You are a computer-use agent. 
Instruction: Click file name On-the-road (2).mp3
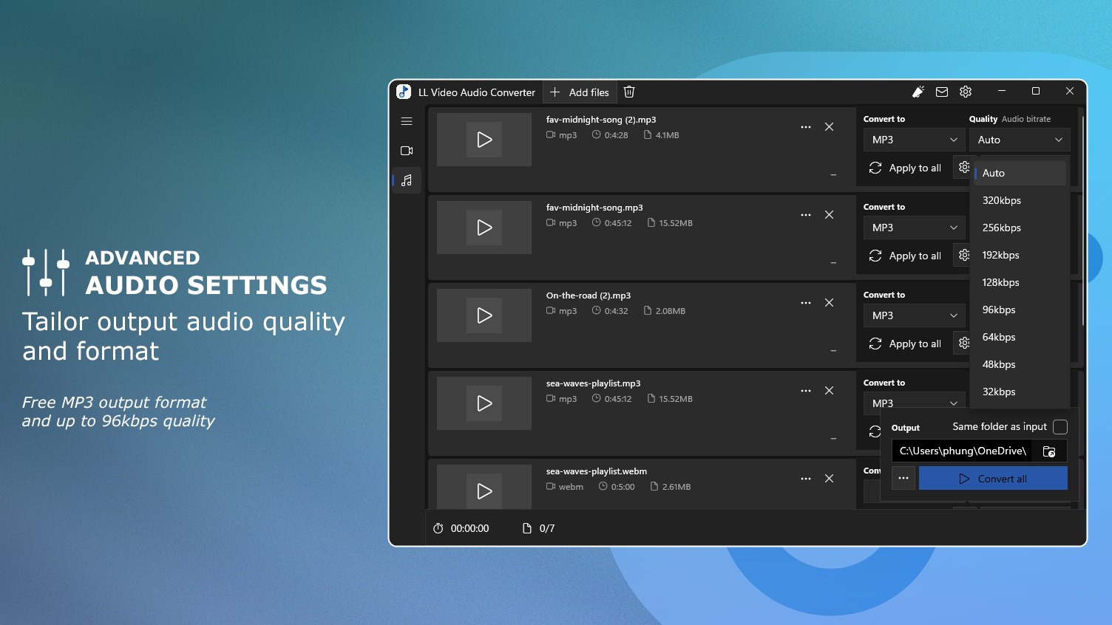589,296
